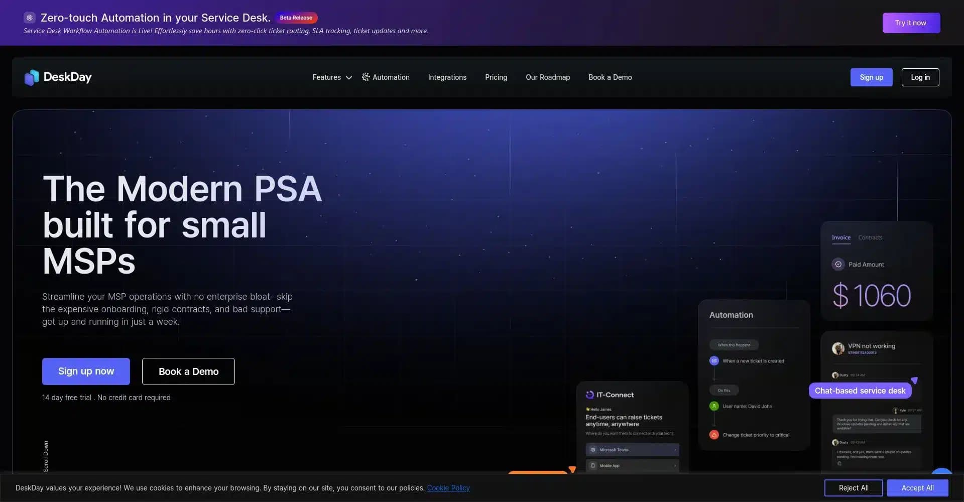This screenshot has height=502, width=964.
Task: Open the Cookie Policy link
Action: (448, 488)
